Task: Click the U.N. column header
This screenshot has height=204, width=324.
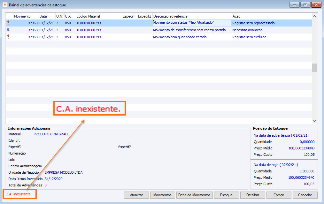Action: [60, 16]
